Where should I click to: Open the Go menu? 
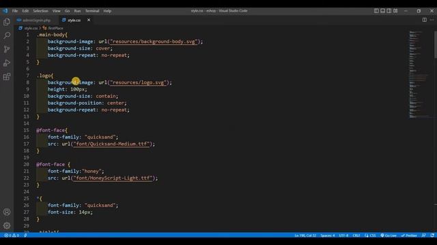67,11
